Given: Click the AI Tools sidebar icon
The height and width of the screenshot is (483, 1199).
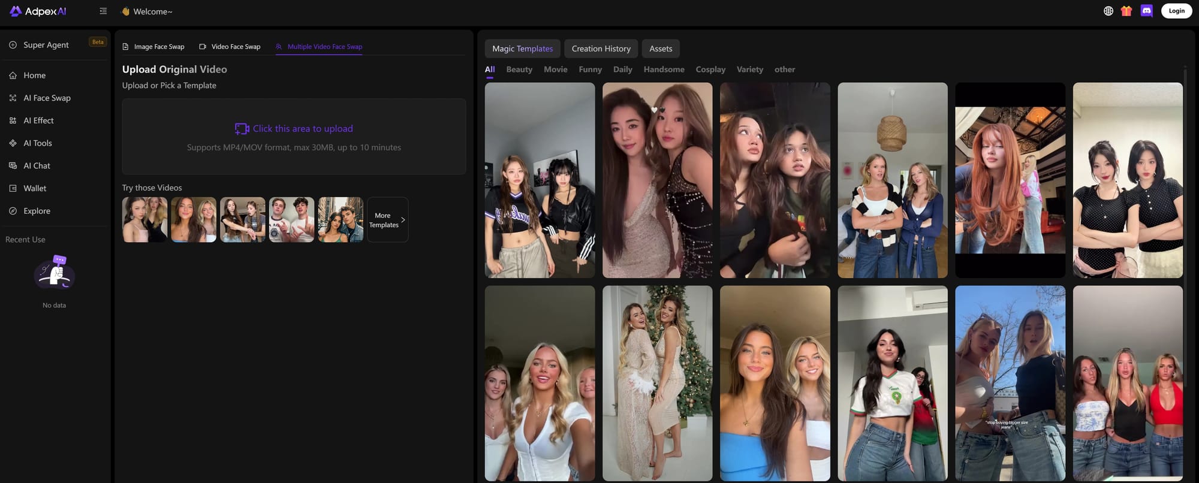Looking at the screenshot, I should (x=13, y=143).
